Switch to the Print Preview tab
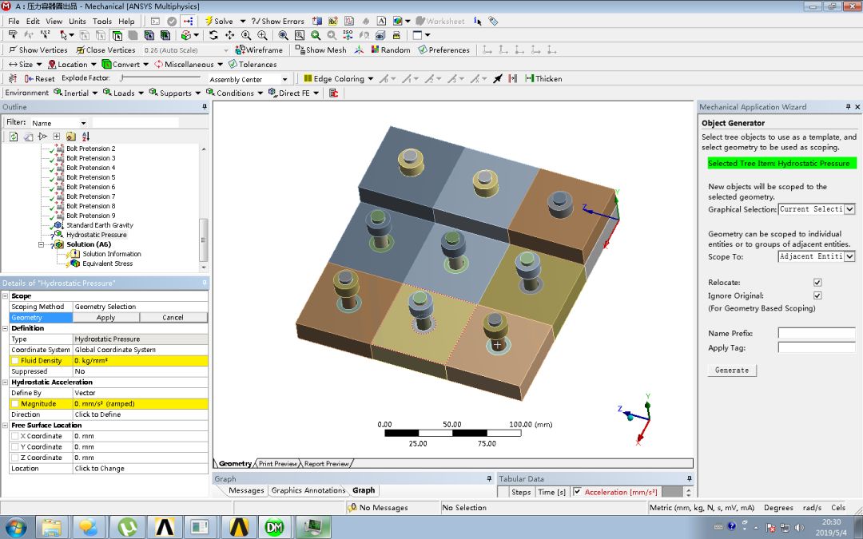The image size is (863, 539). point(280,462)
